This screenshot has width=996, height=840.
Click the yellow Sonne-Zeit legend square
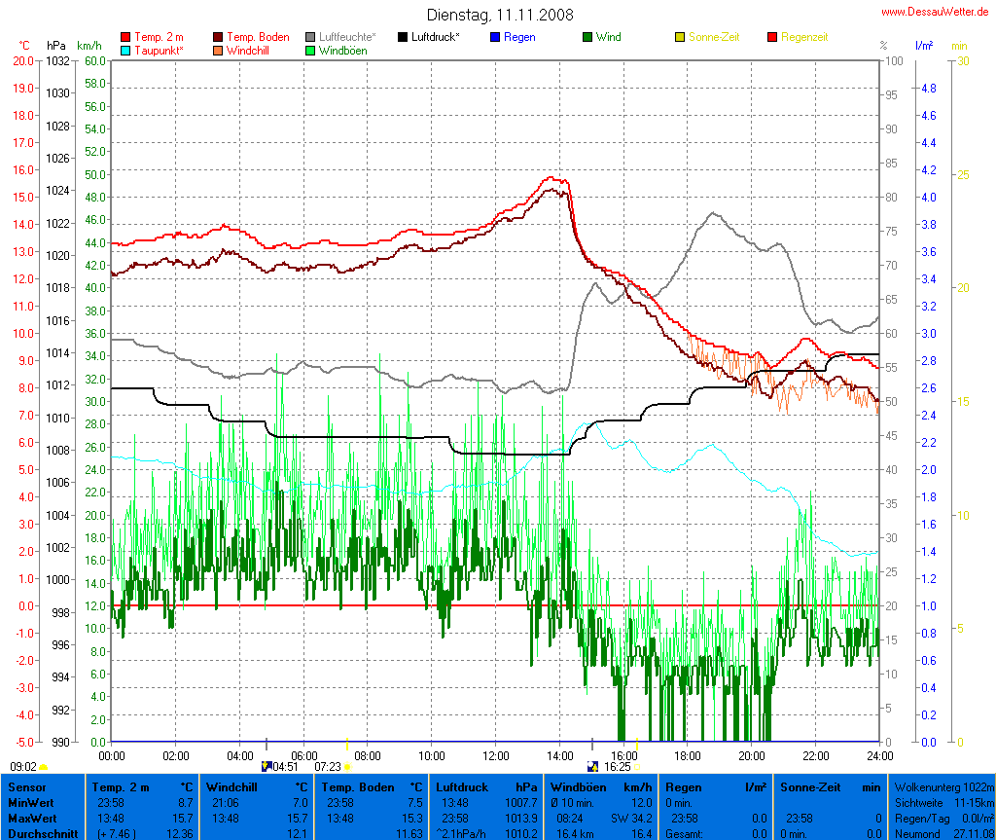point(680,37)
